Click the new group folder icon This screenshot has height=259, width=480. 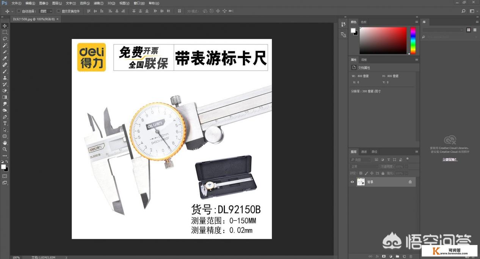click(397, 257)
